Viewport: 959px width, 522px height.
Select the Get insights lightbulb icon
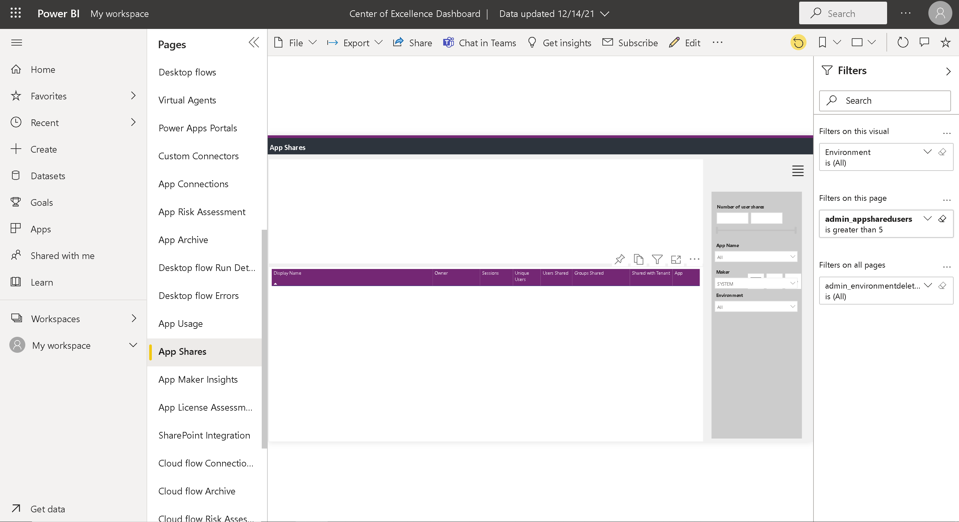[x=532, y=42]
